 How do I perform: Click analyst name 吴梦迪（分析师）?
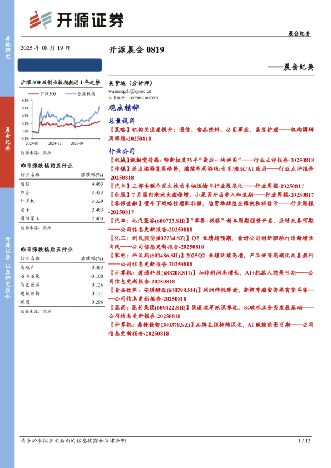(131, 83)
